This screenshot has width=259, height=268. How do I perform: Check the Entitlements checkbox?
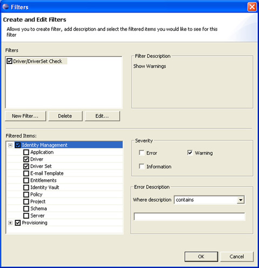click(x=26, y=180)
